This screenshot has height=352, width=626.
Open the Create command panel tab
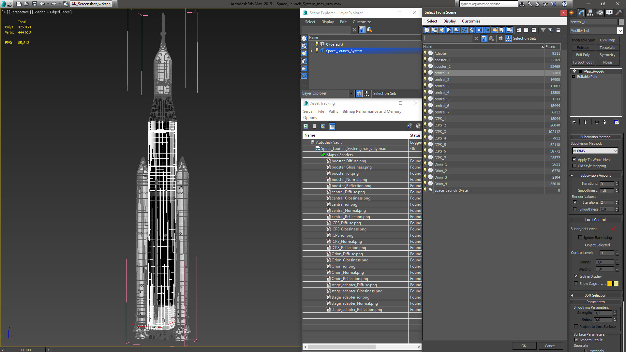(x=572, y=13)
